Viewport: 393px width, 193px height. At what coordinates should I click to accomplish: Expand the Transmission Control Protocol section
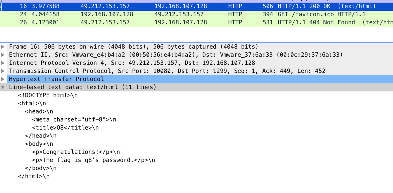[3, 71]
